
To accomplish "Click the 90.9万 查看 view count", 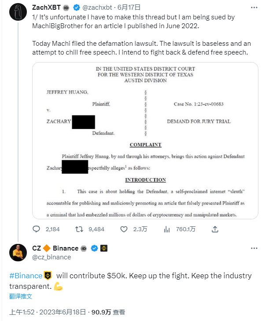I will coord(108,312).
